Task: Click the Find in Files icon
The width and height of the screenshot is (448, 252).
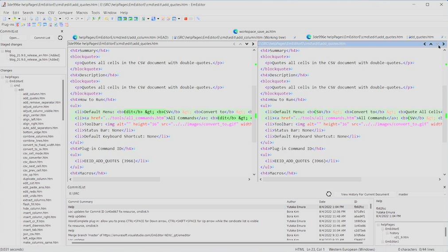Action: click(x=106, y=19)
